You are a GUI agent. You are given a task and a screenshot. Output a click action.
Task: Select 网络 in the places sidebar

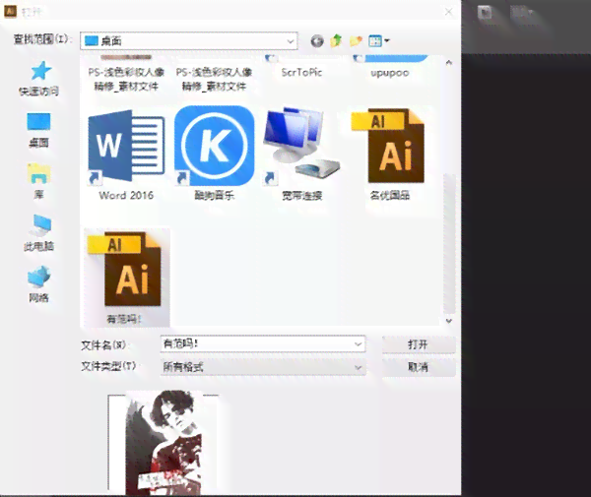click(x=38, y=284)
